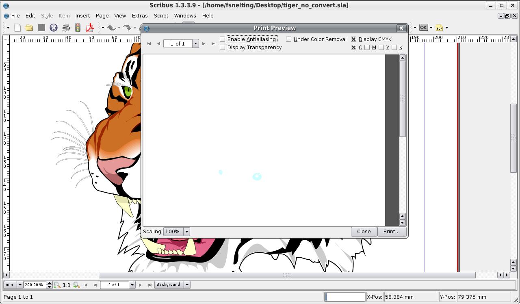Open the Scaling 100% dropdown
Image resolution: width=520 pixels, height=304 pixels.
pos(186,232)
